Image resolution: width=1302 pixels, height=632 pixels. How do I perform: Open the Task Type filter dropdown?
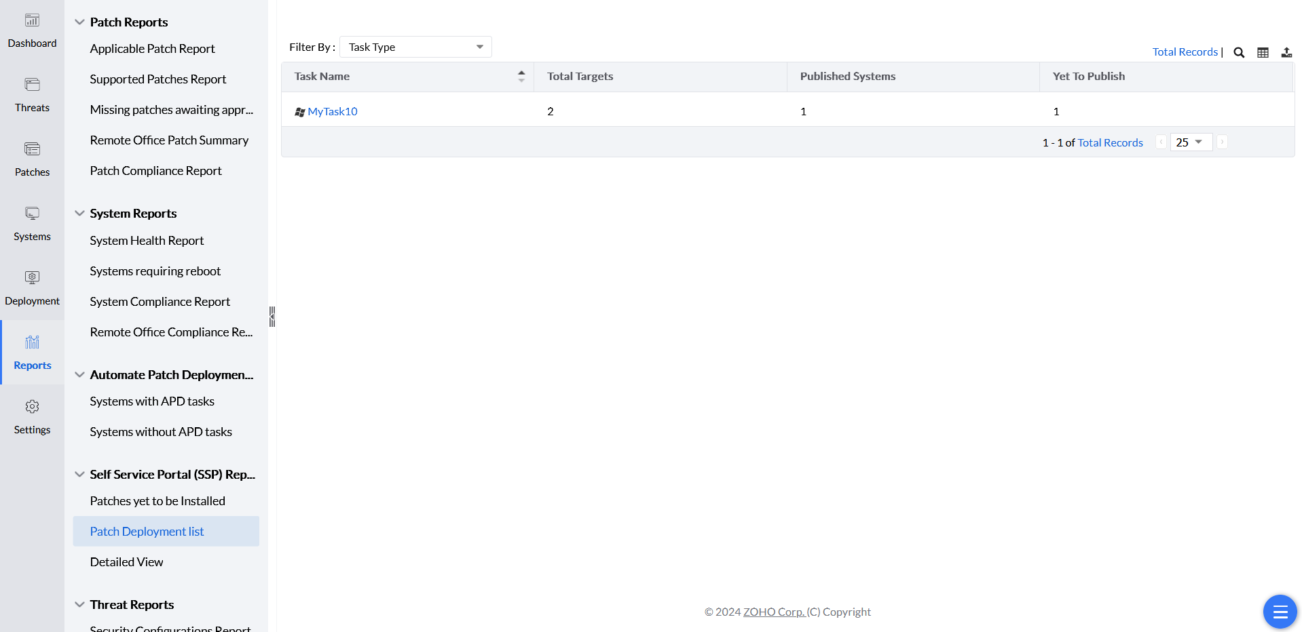point(415,47)
